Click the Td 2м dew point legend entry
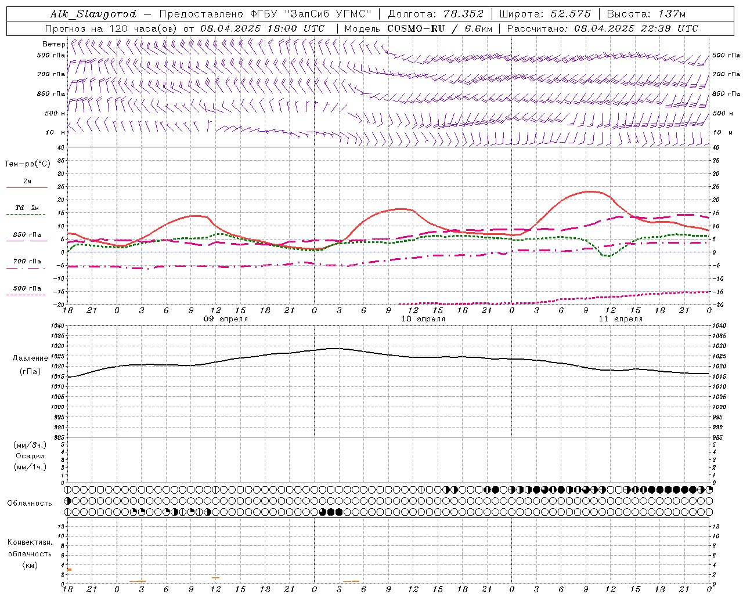The image size is (743, 594). click(x=27, y=208)
